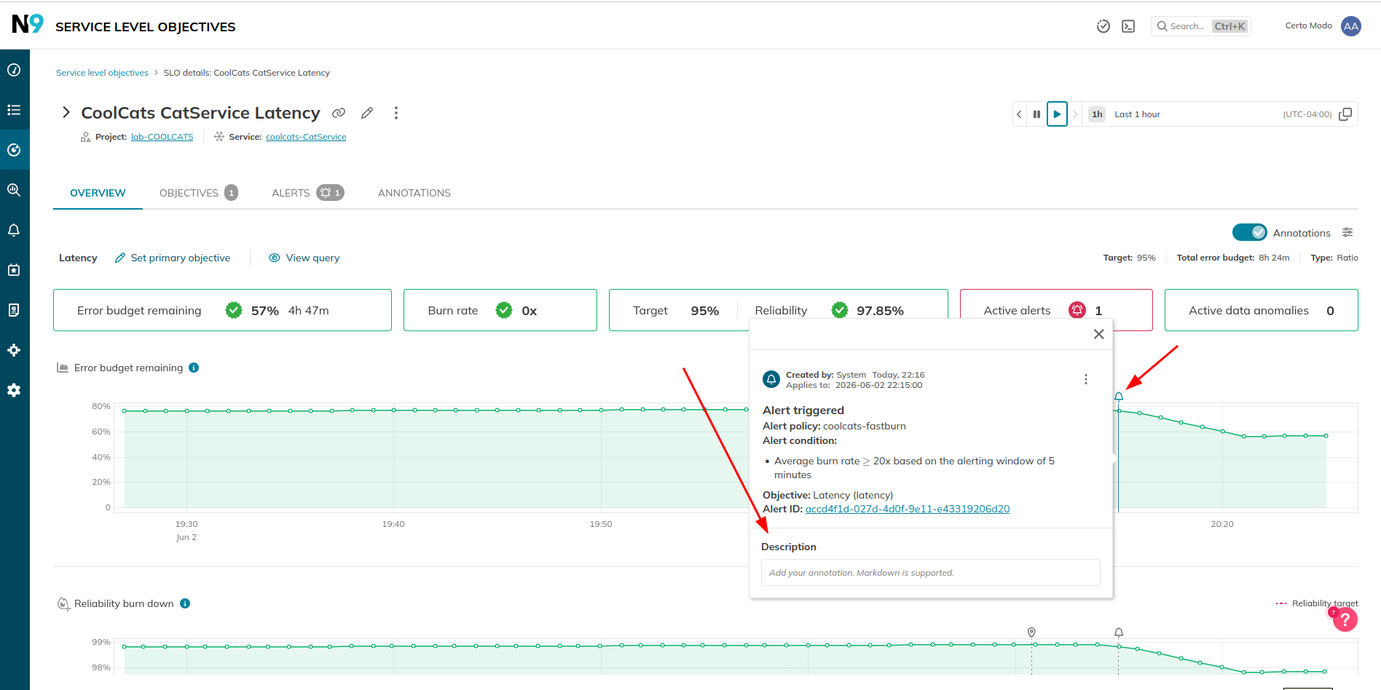Open the coolcats-CatService service link

pyautogui.click(x=306, y=137)
